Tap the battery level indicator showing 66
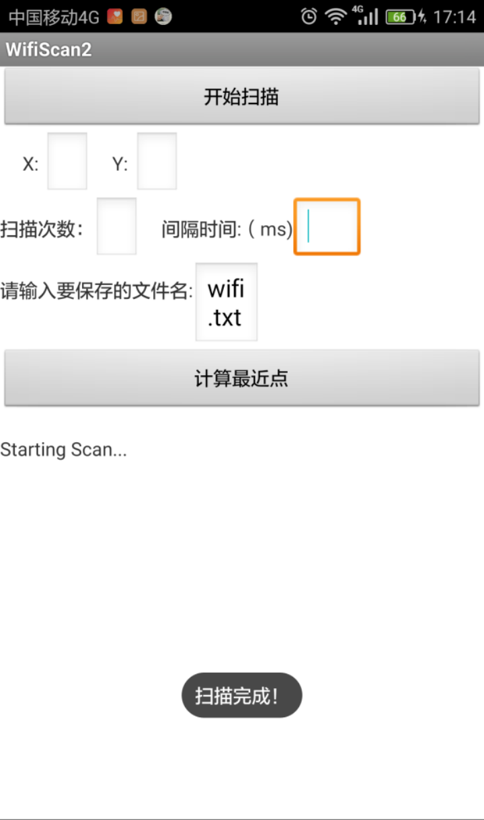Viewport: 484px width, 820px height. [x=400, y=17]
